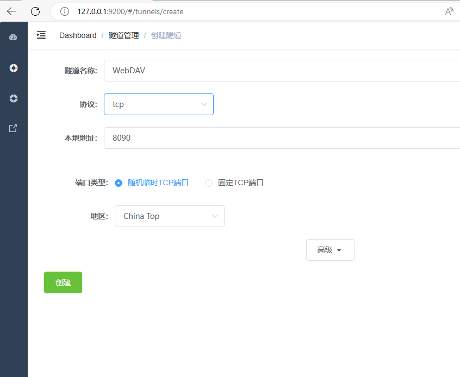Open the 协议 dropdown showing tcp
The image size is (460, 377).
point(158,104)
